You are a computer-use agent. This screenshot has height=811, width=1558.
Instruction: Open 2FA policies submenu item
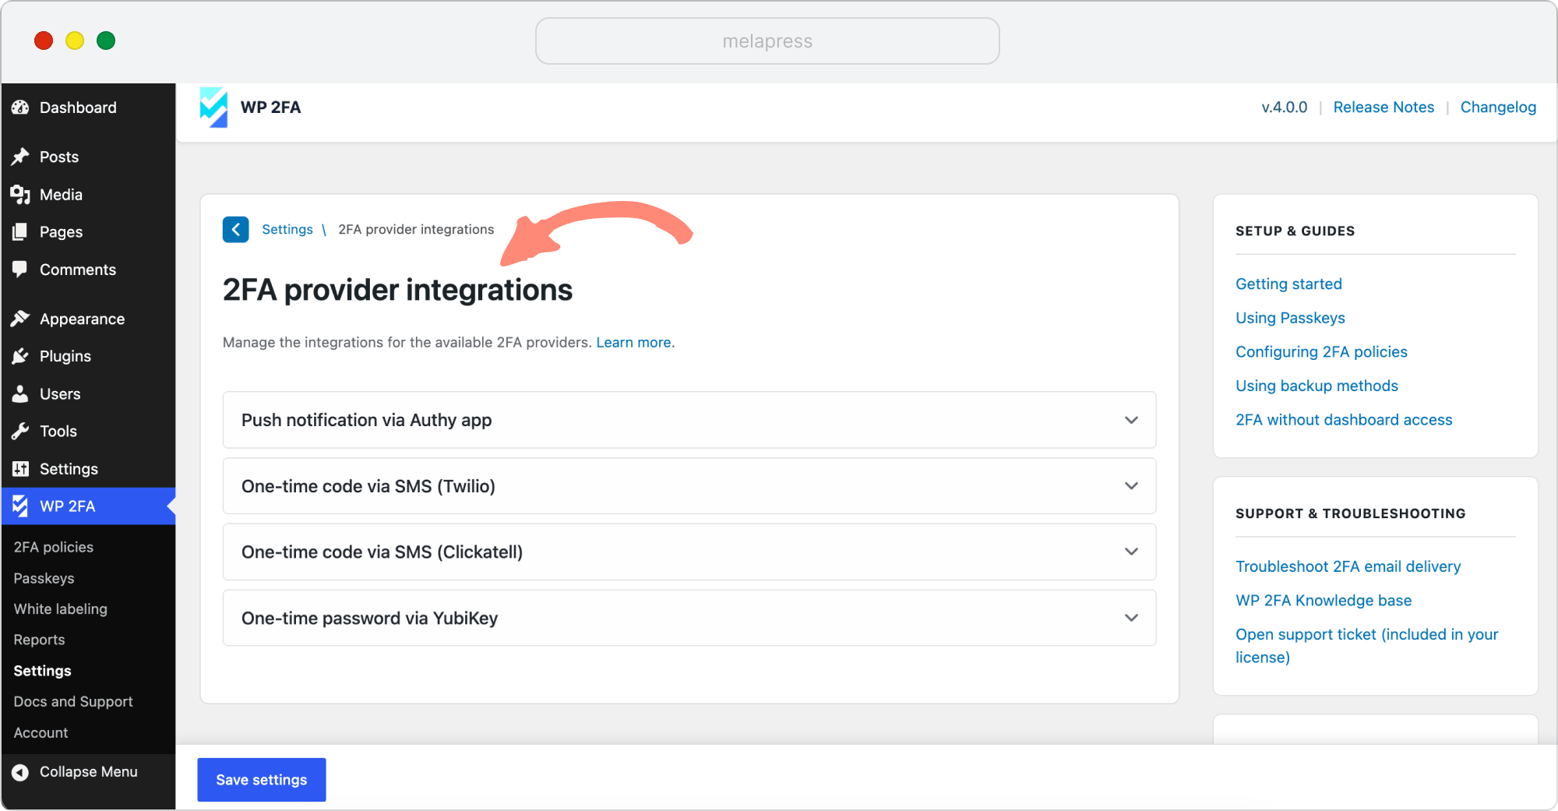pos(54,548)
